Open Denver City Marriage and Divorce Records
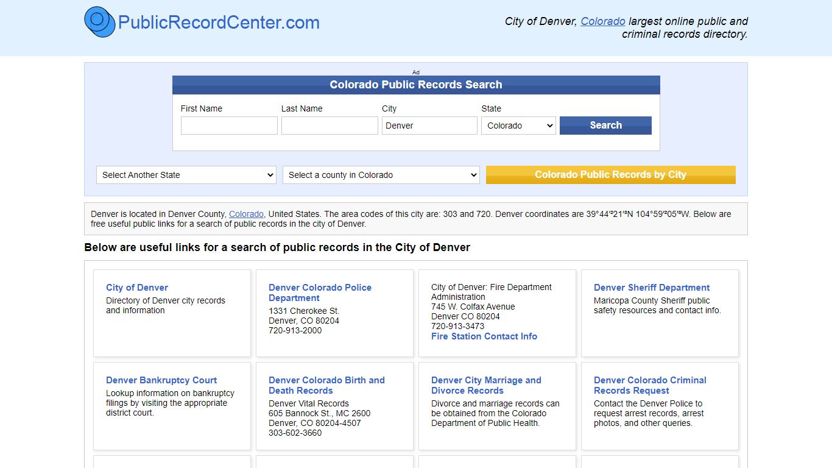The image size is (832, 468). tap(486, 385)
